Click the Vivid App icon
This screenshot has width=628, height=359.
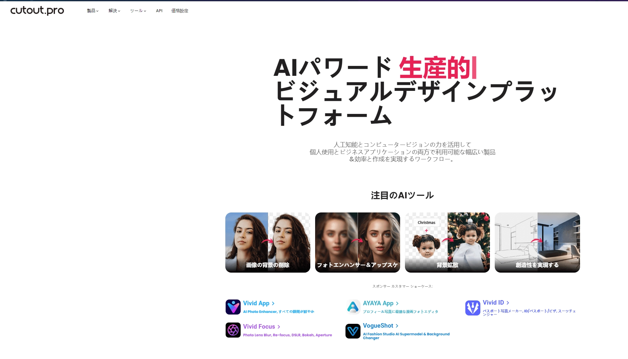click(x=233, y=307)
